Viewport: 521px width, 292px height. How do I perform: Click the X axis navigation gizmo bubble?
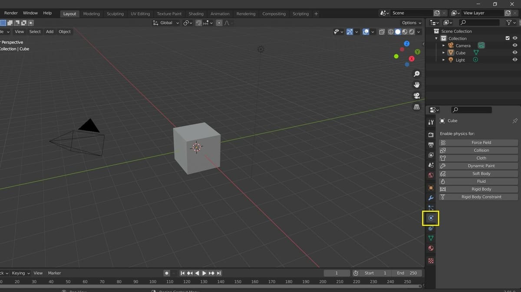(x=412, y=59)
